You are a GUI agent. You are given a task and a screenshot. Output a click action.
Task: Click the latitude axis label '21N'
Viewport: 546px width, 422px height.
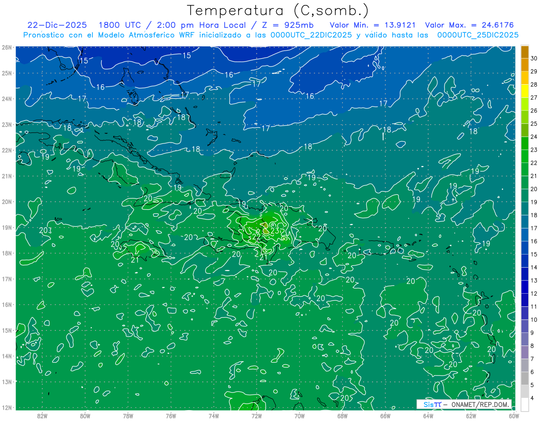click(7, 176)
